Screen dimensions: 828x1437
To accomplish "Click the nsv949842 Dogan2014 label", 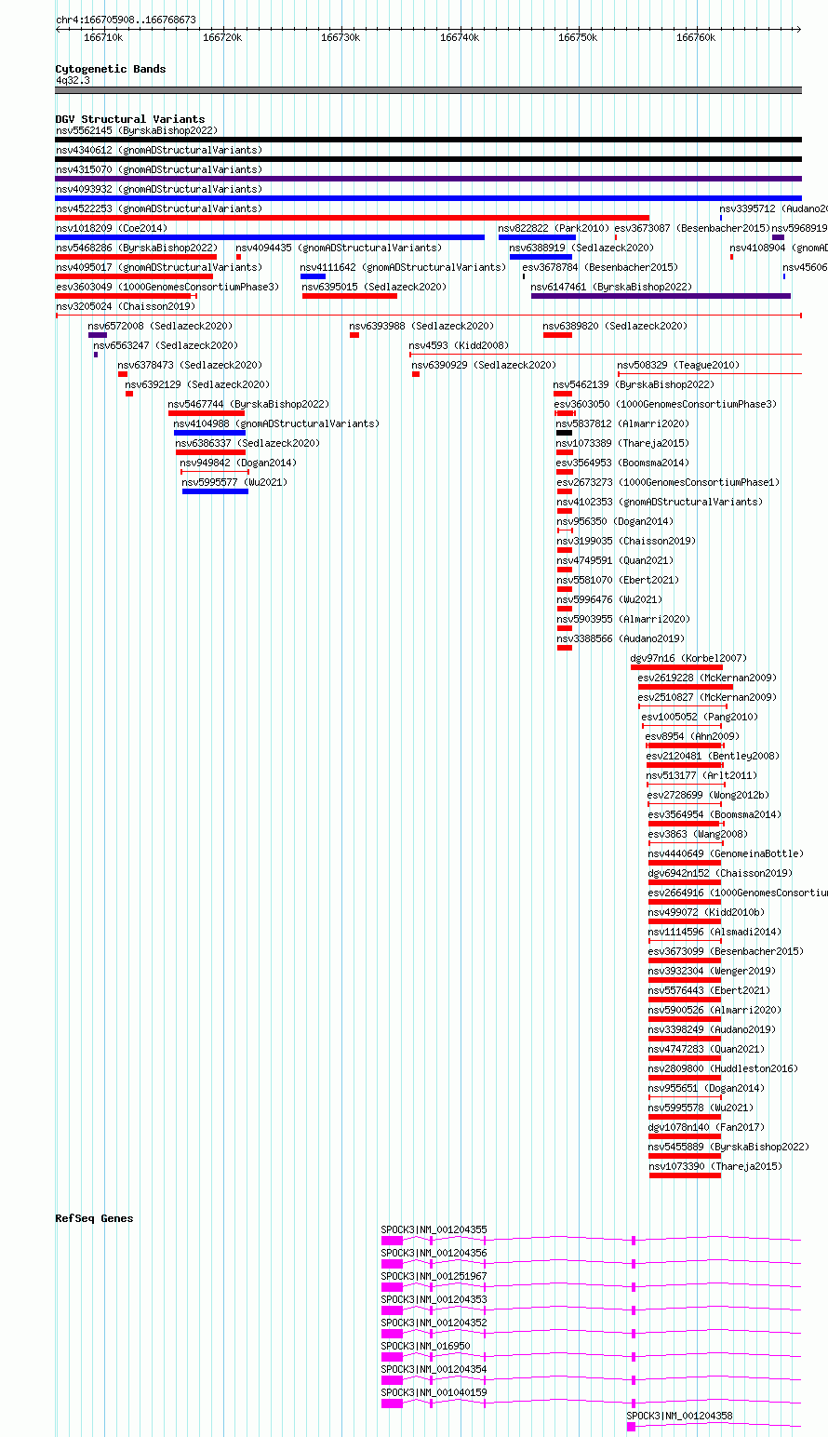I will tap(239, 463).
